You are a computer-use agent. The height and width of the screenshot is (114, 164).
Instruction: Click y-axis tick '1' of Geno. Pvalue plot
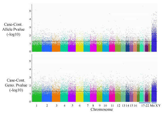[x=30, y=94]
